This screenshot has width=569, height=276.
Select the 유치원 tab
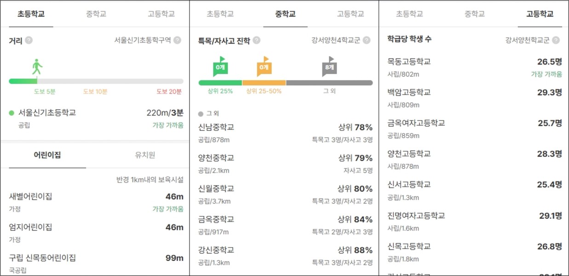[145, 155]
